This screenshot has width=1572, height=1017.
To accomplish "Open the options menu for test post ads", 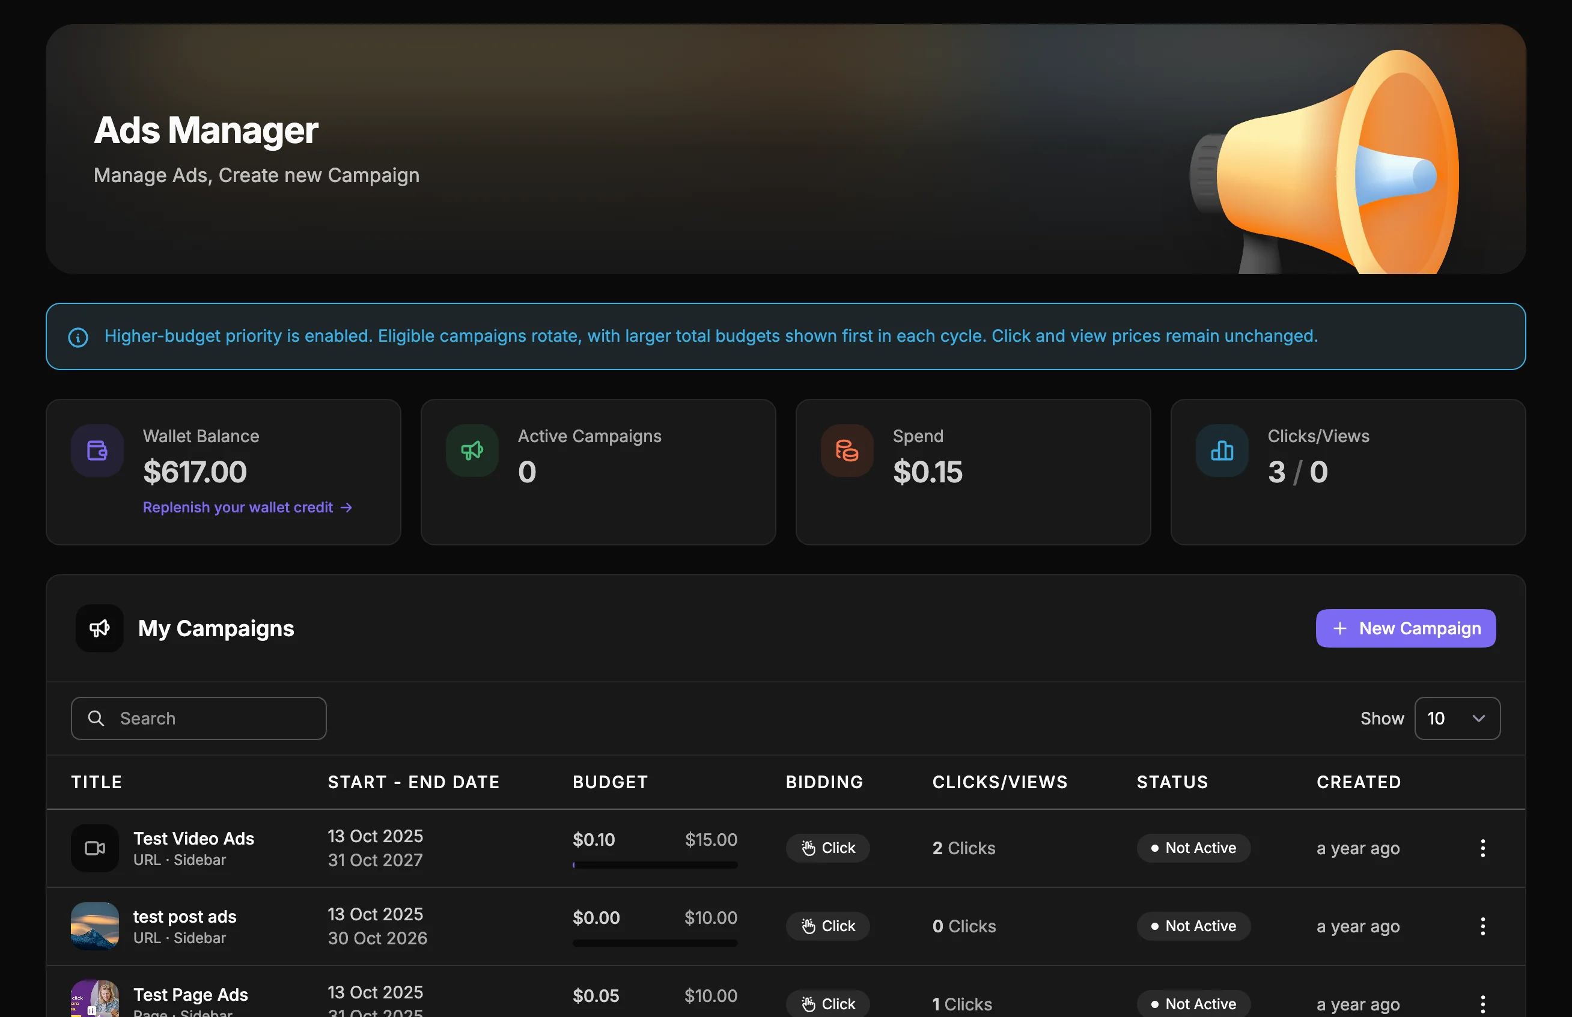I will click(1483, 926).
